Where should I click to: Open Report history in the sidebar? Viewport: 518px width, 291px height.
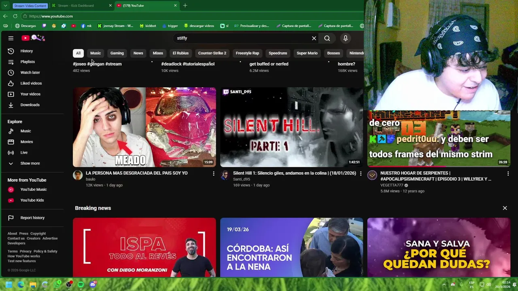pos(32,218)
